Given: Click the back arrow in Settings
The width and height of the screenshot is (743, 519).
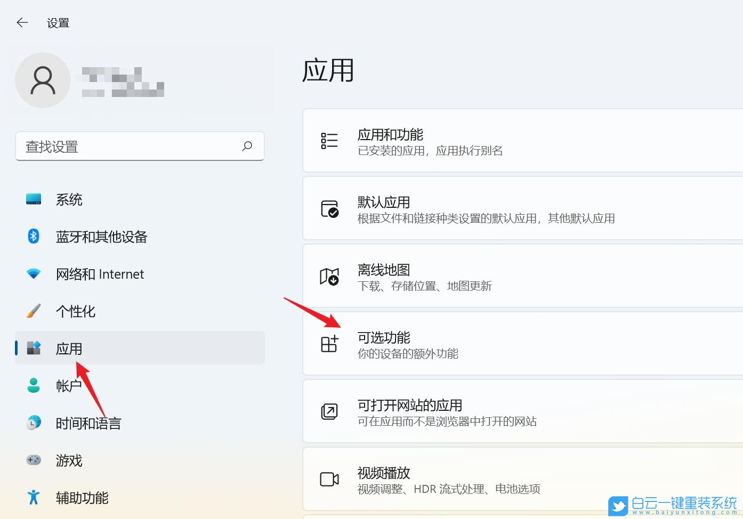Looking at the screenshot, I should pyautogui.click(x=22, y=22).
